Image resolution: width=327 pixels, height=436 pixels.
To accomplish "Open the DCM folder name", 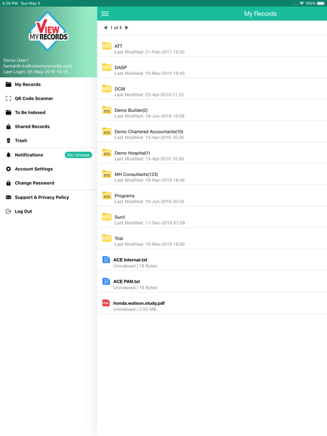I will coord(120,89).
